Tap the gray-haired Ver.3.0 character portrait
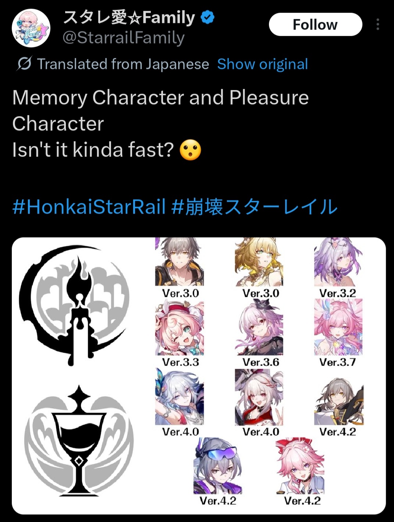The height and width of the screenshot is (522, 394). 179,262
